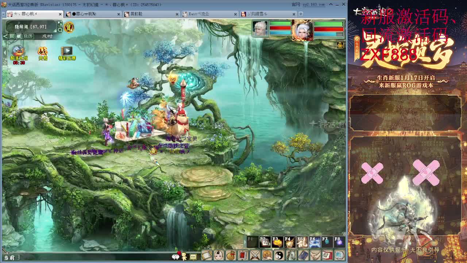
Task: Click the player's blue experience bar
Action: coord(329,34)
